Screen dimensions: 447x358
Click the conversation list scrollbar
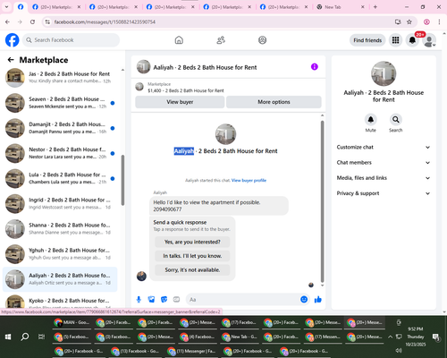click(122, 180)
